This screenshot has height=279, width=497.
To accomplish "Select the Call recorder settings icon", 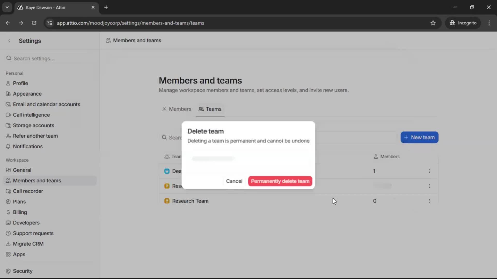I will click(8, 191).
